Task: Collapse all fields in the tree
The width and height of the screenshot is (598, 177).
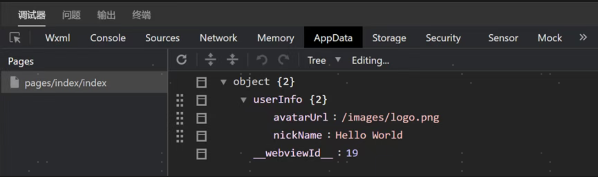Action: pyautogui.click(x=232, y=60)
